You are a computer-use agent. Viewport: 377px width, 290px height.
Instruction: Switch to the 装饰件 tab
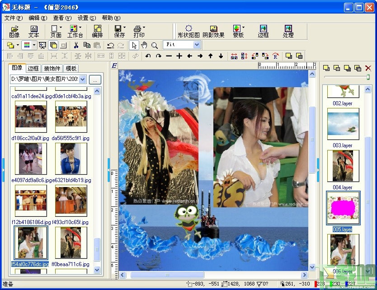[52, 69]
